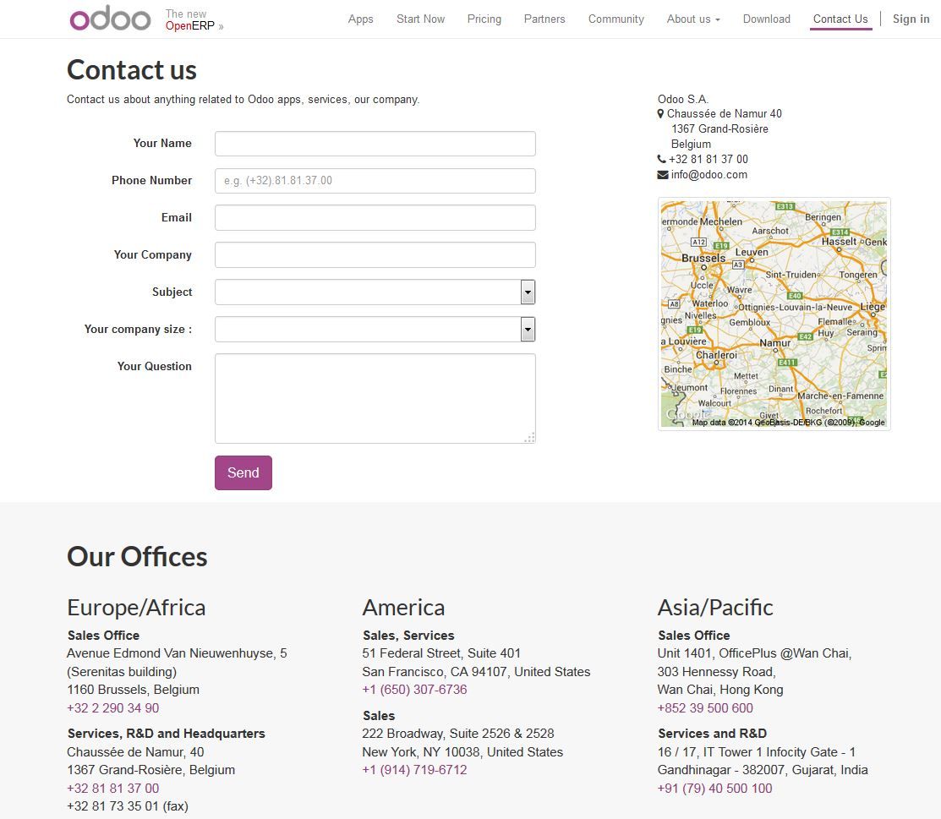The width and height of the screenshot is (941, 819).
Task: Select the Contact Us nav item
Action: (x=840, y=19)
